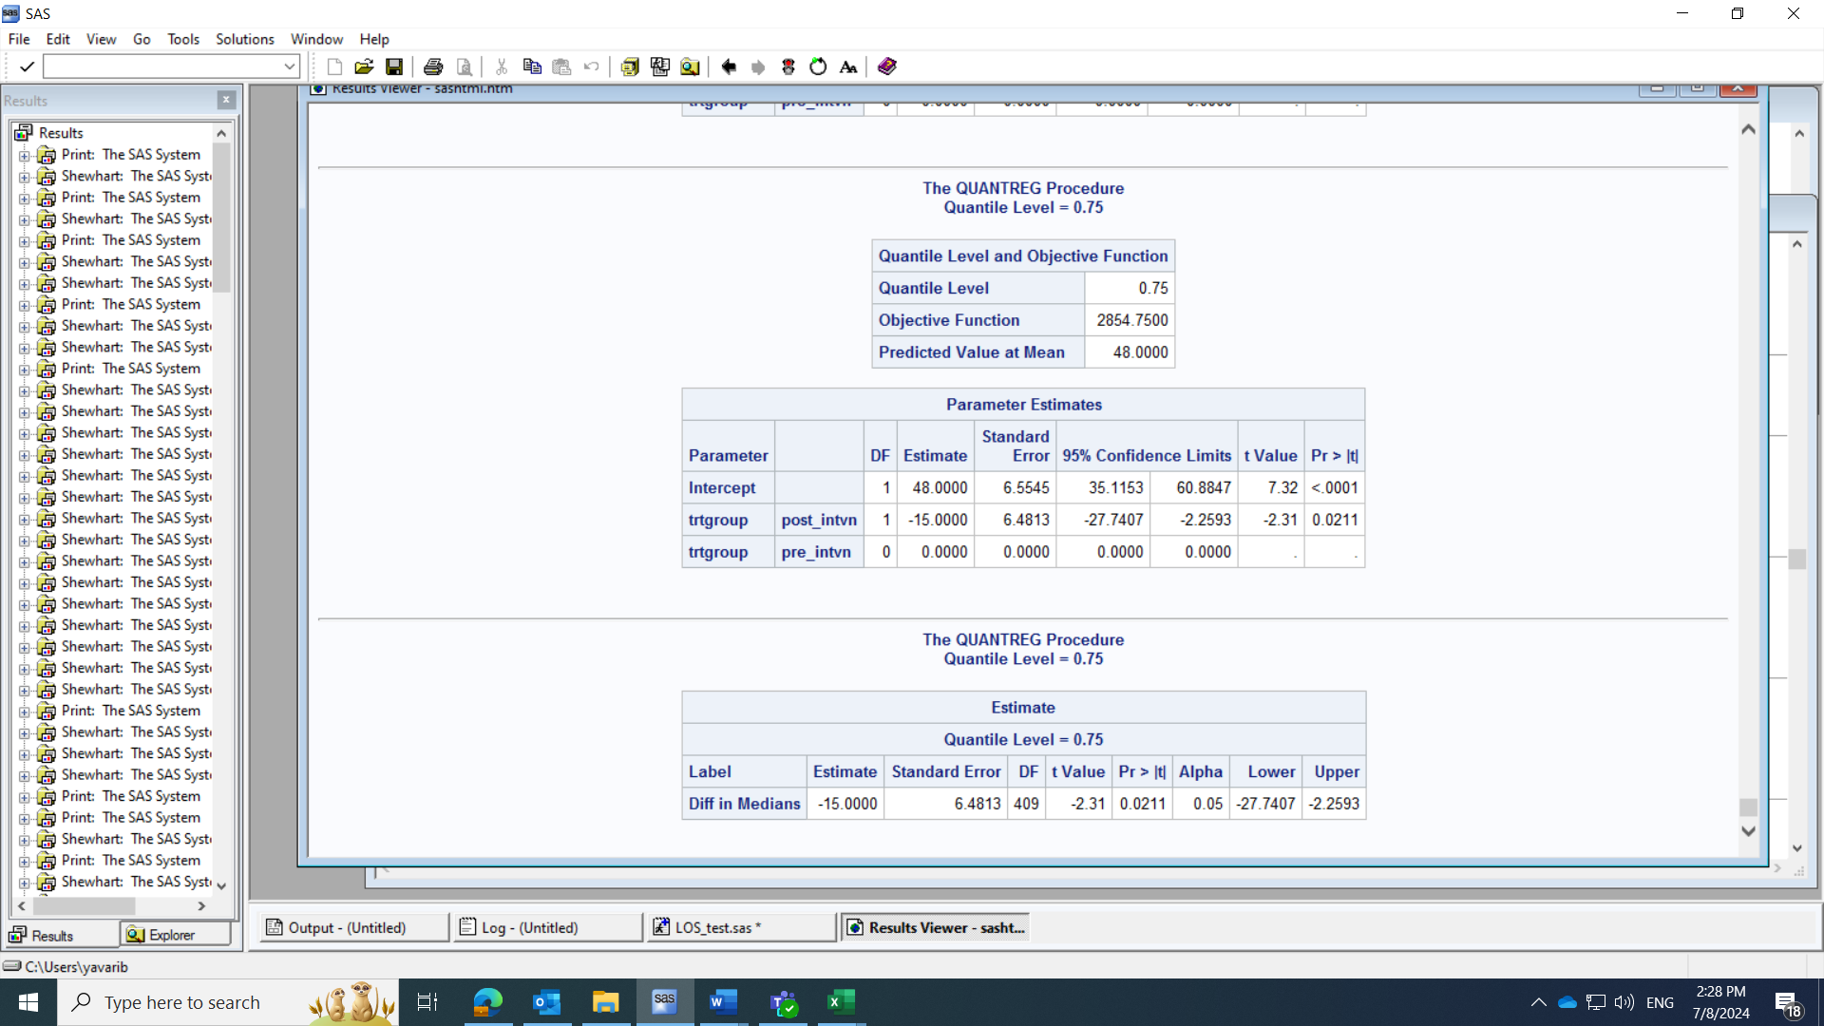Click the Stop traffic light icon
1824x1026 pixels.
pos(788,66)
